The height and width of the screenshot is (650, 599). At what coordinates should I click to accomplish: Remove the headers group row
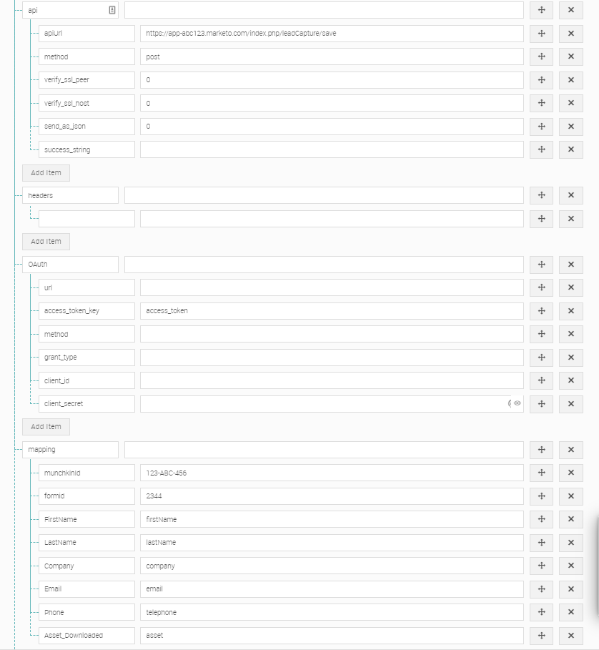[x=570, y=195]
